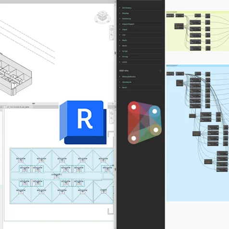Open the Math category in library
The height and width of the screenshot is (229, 229).
(x=125, y=40)
